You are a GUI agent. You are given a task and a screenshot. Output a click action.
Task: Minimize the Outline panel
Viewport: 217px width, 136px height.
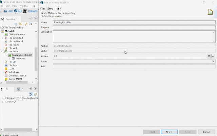point(31,88)
